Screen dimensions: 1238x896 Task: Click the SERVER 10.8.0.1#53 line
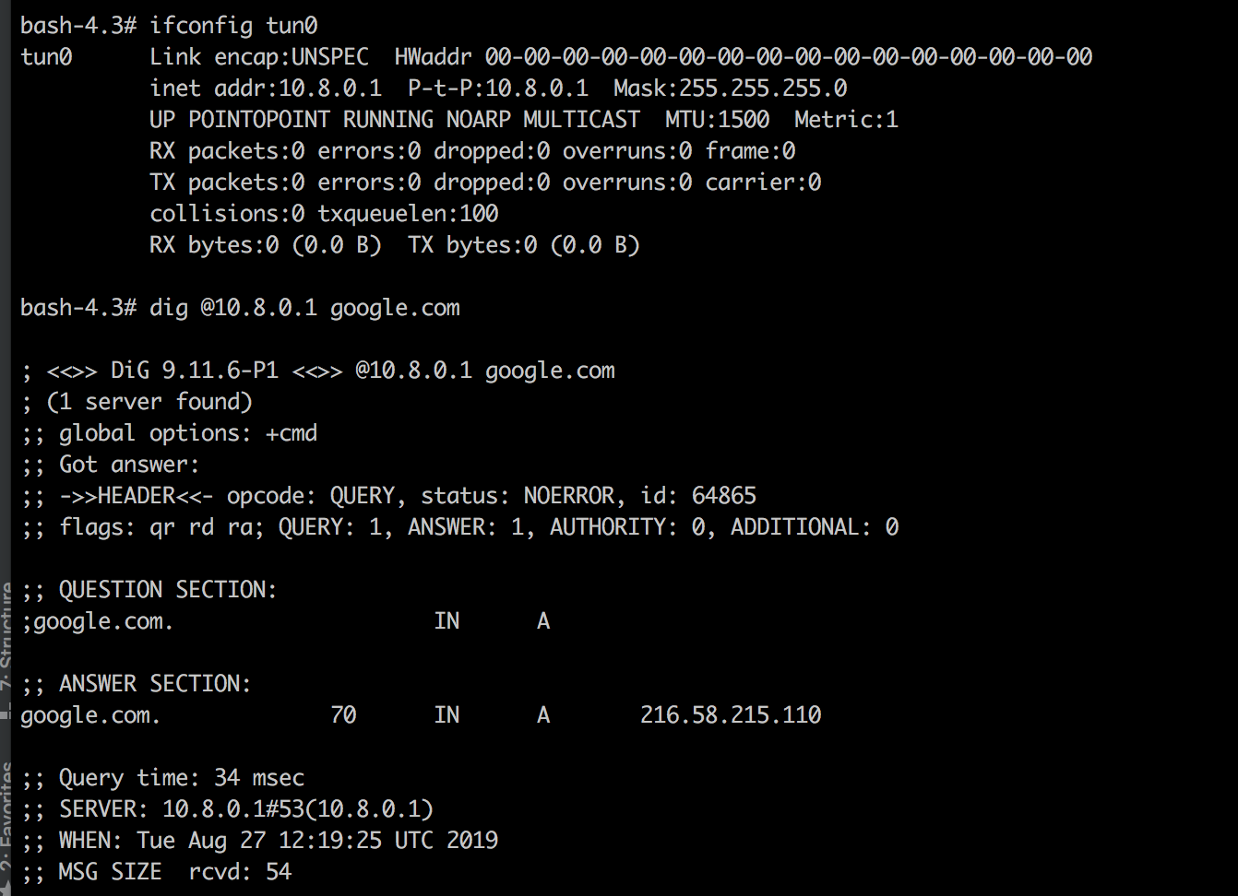coord(227,809)
